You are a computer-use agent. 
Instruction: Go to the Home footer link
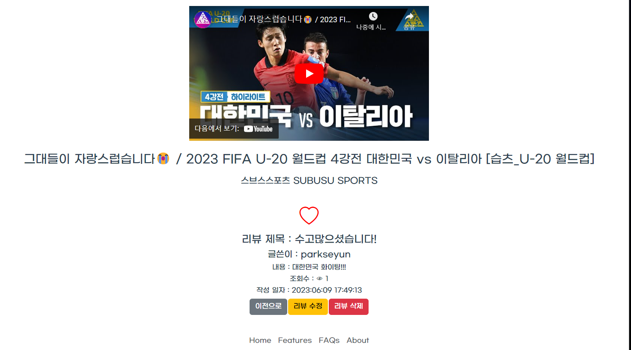[x=260, y=340]
